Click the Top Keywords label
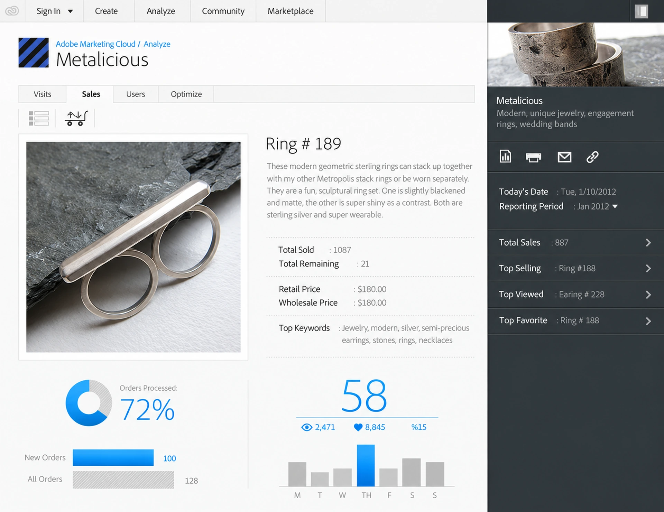 tap(304, 328)
